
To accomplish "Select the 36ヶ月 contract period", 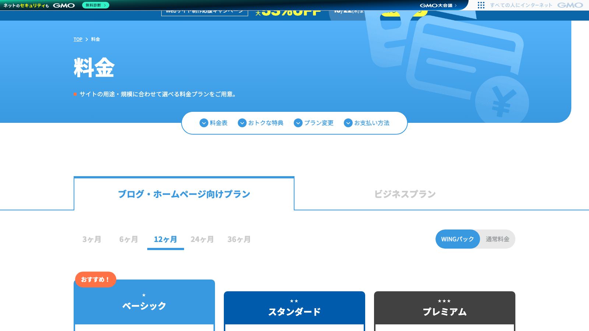I will [239, 239].
